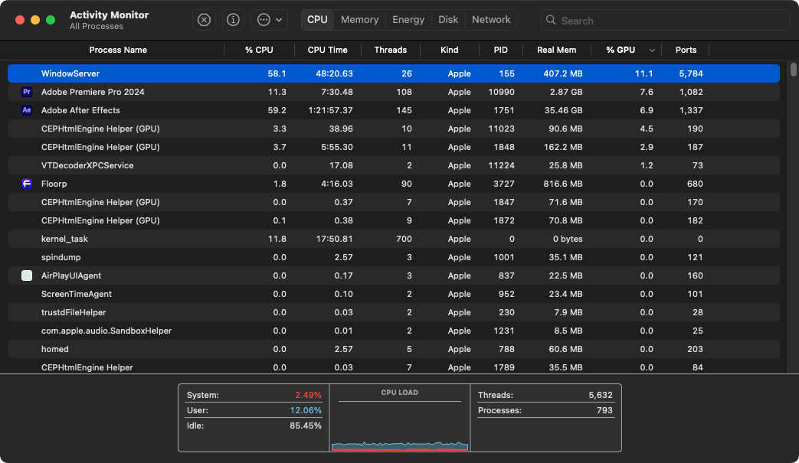Click the Floorp browser icon
This screenshot has height=463, width=799.
click(27, 184)
